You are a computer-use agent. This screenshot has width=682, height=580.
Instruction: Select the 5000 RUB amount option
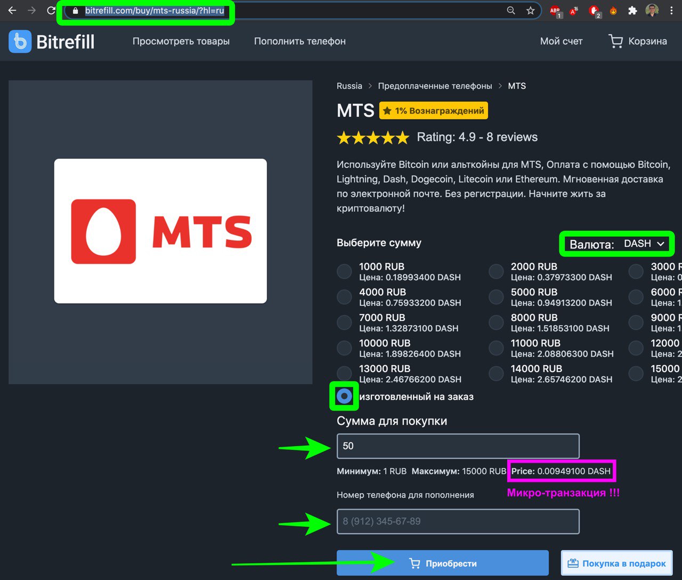coord(496,297)
